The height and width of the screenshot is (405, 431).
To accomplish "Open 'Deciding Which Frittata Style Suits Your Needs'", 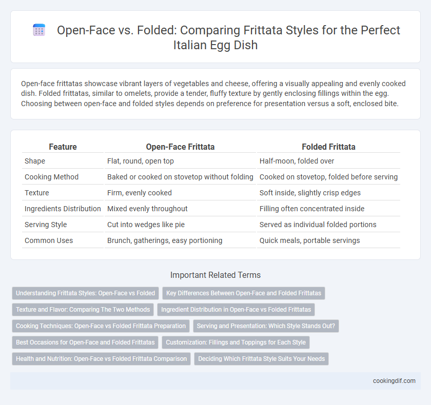I will click(261, 358).
